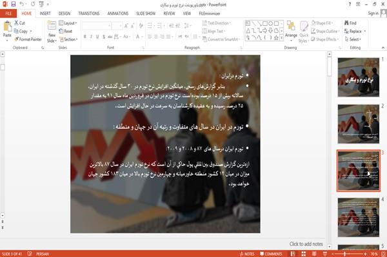
Task: Switch to the INSERT tab
Action: (45, 14)
